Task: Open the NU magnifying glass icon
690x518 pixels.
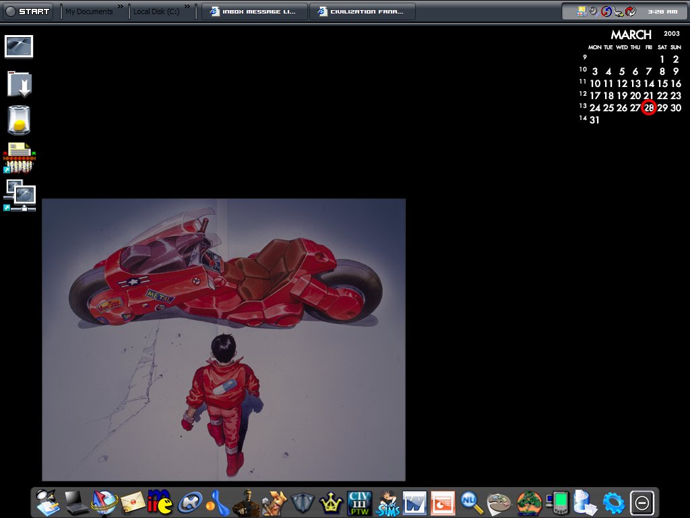Action: 471,503
